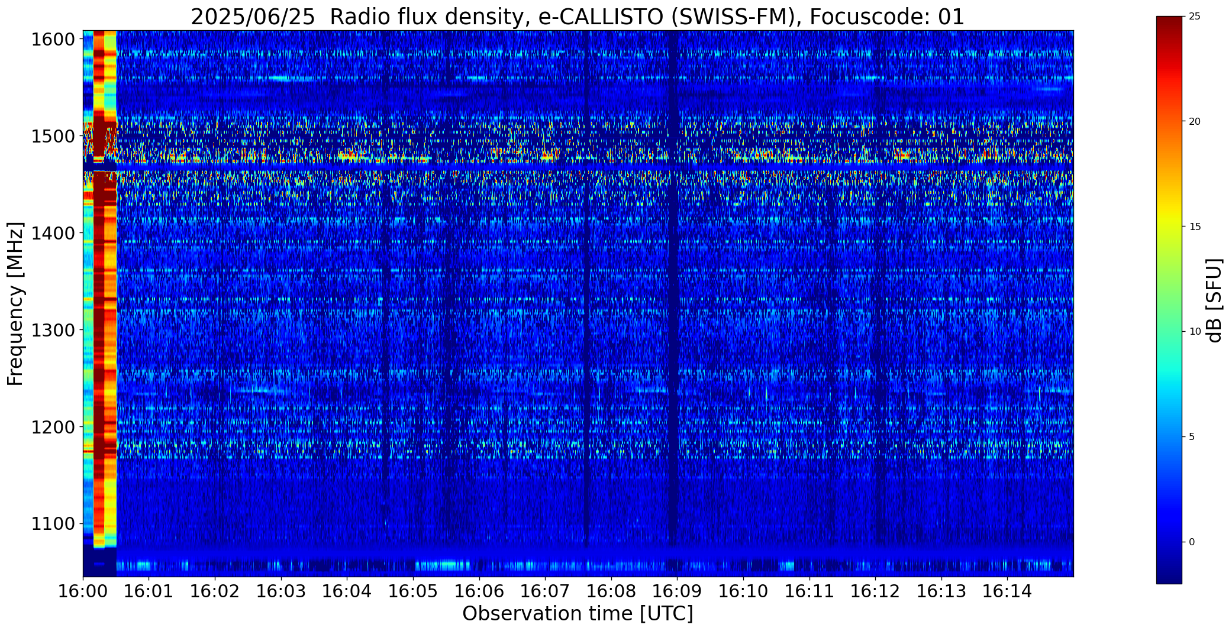Click the 16:02 time tick label

pos(215,591)
